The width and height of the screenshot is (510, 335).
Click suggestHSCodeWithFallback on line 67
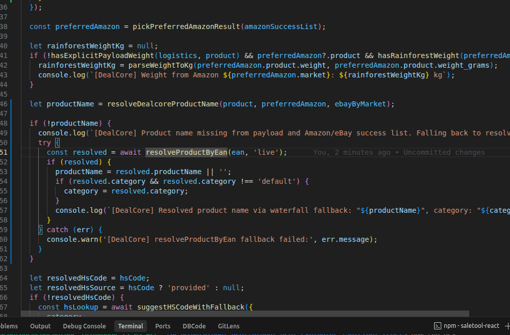(191, 307)
